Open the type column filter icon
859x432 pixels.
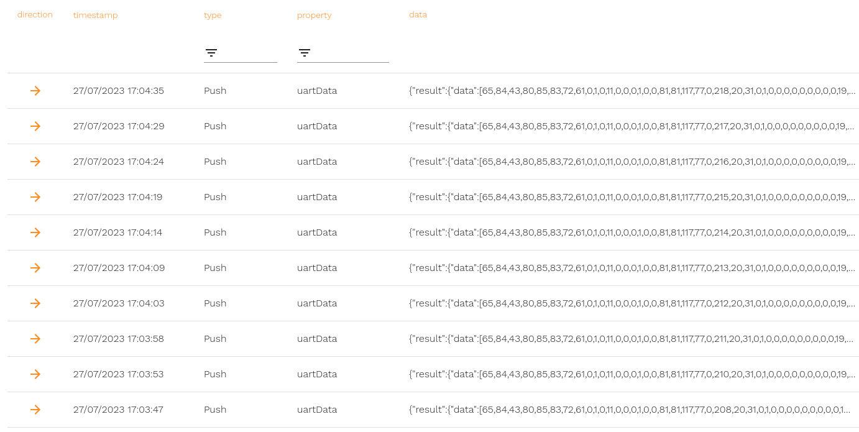coord(211,53)
